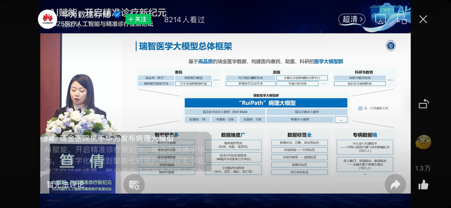Tap the 中量级: 32B box
The image size is (451, 208).
224,120
